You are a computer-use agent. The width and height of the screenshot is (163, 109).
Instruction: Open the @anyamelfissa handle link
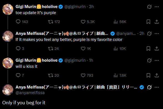tap(30, 93)
